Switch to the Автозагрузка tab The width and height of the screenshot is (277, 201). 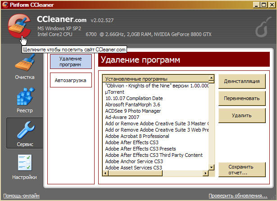pyautogui.click(x=71, y=80)
